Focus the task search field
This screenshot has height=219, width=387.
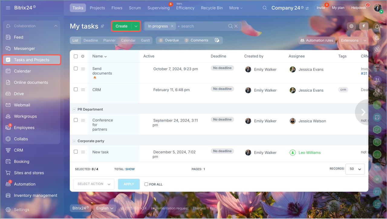click(202, 26)
